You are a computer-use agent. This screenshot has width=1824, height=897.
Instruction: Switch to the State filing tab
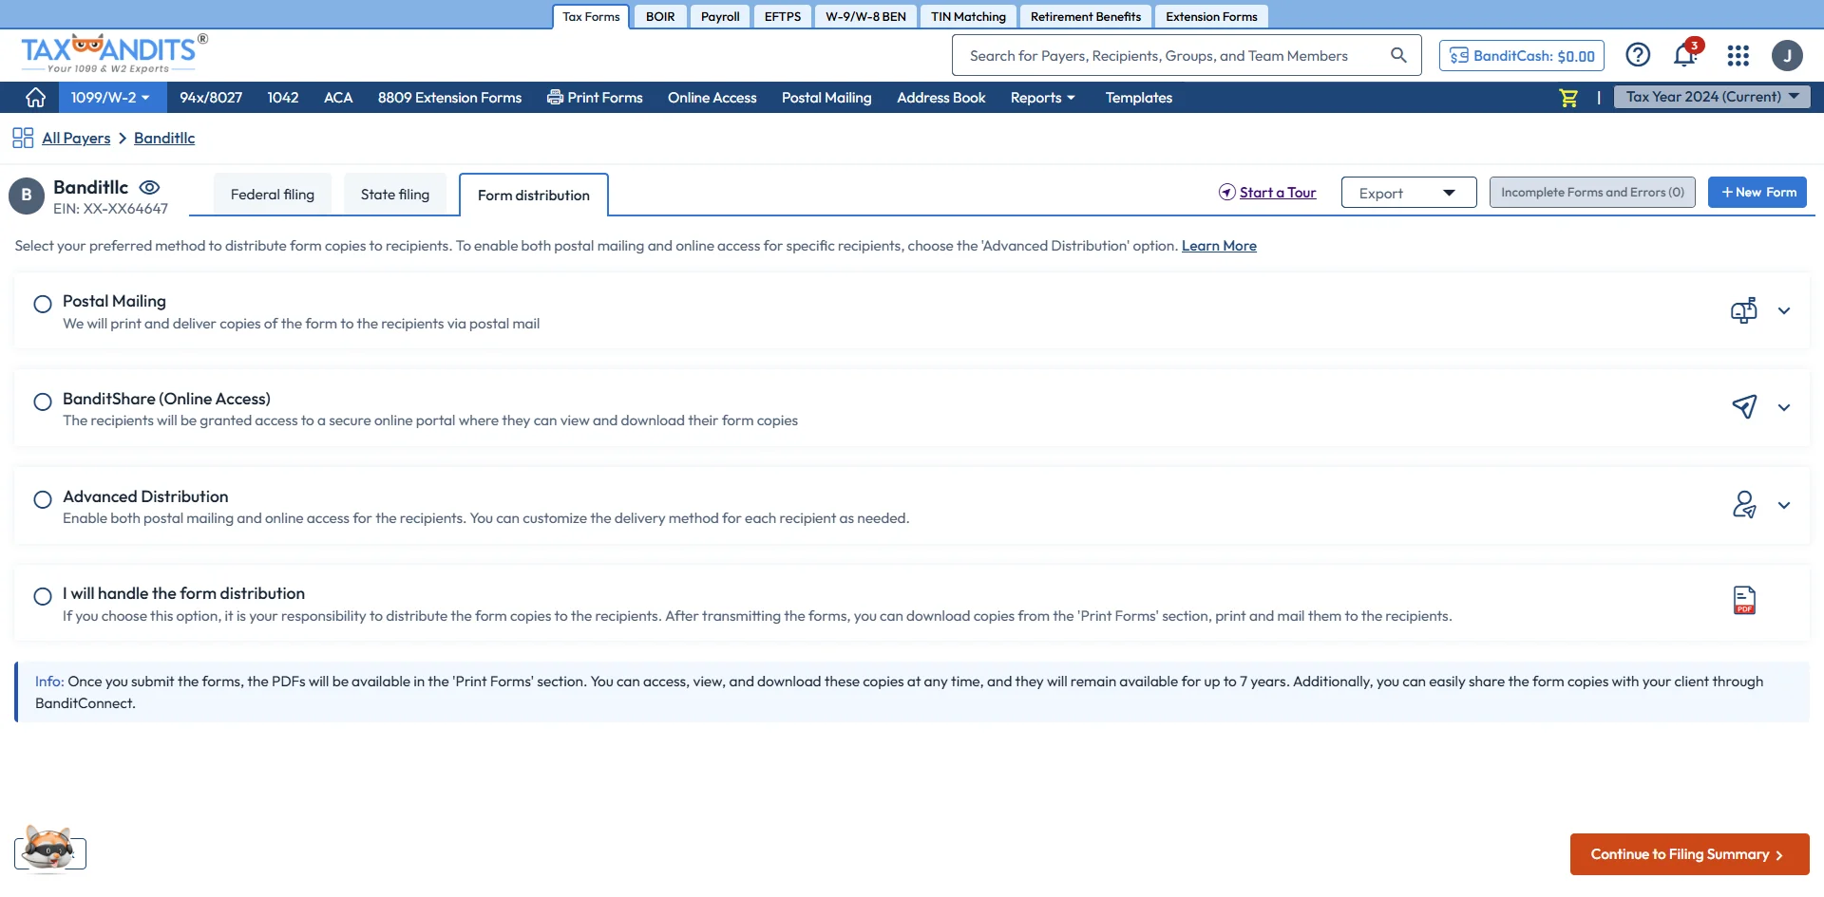(395, 195)
